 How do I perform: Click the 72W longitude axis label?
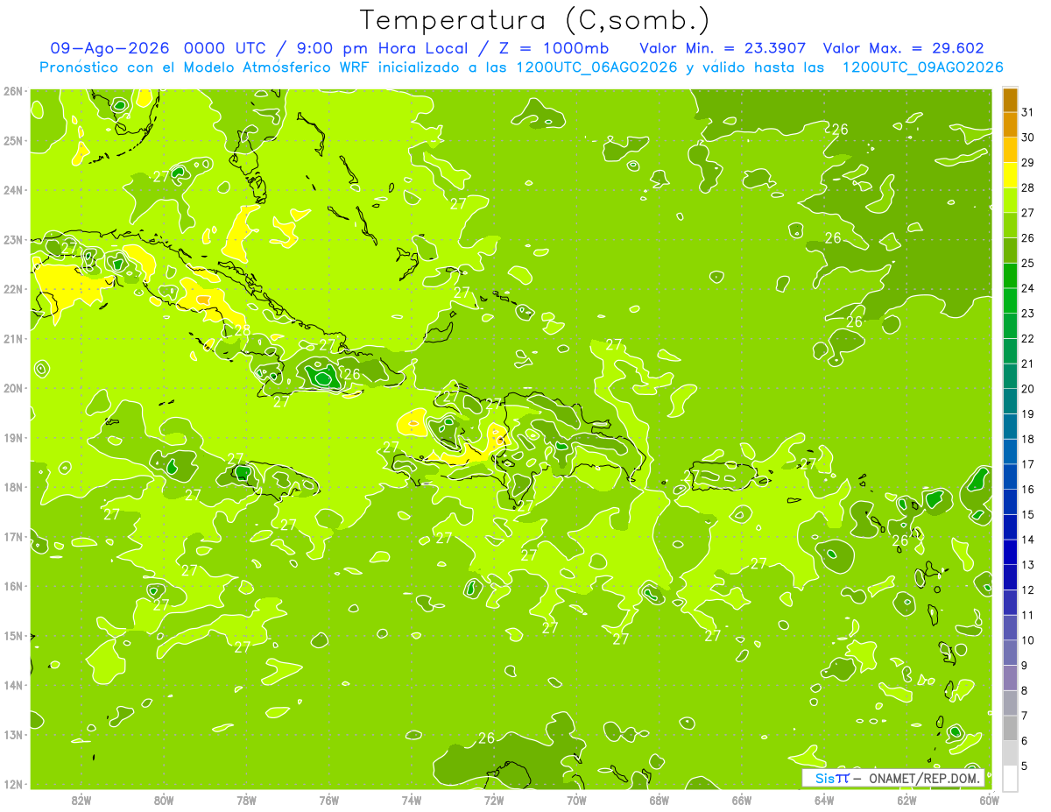pos(494,800)
